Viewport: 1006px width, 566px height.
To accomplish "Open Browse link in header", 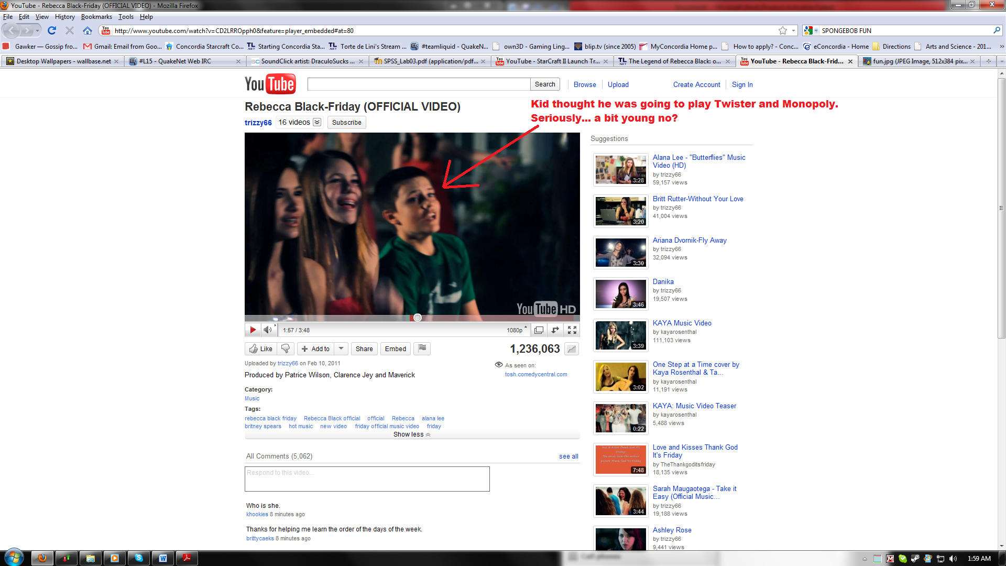I will point(585,84).
